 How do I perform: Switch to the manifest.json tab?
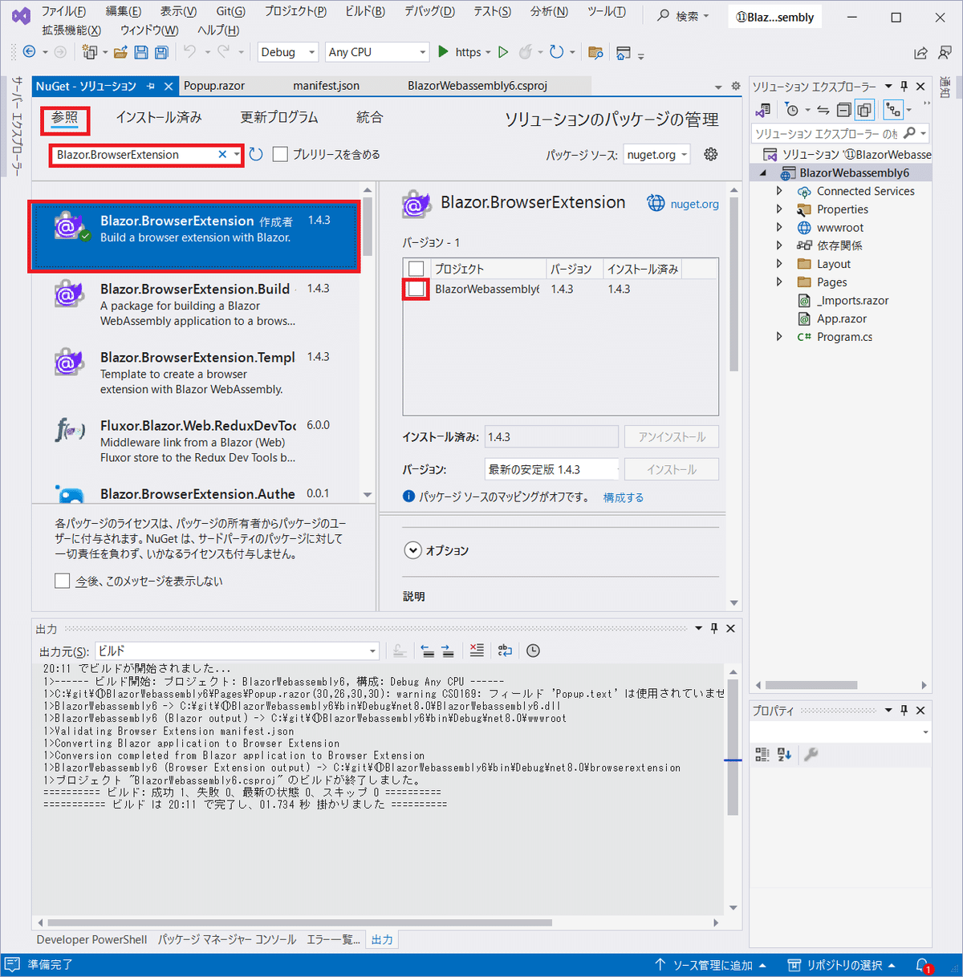click(326, 86)
